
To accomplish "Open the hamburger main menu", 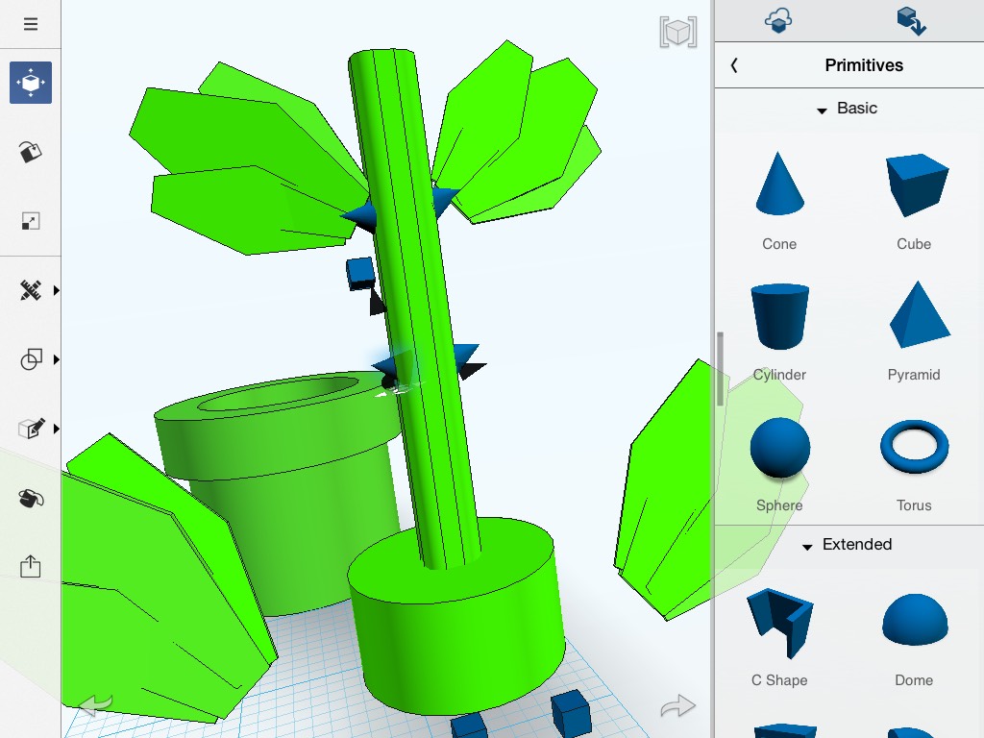I will click(x=30, y=24).
